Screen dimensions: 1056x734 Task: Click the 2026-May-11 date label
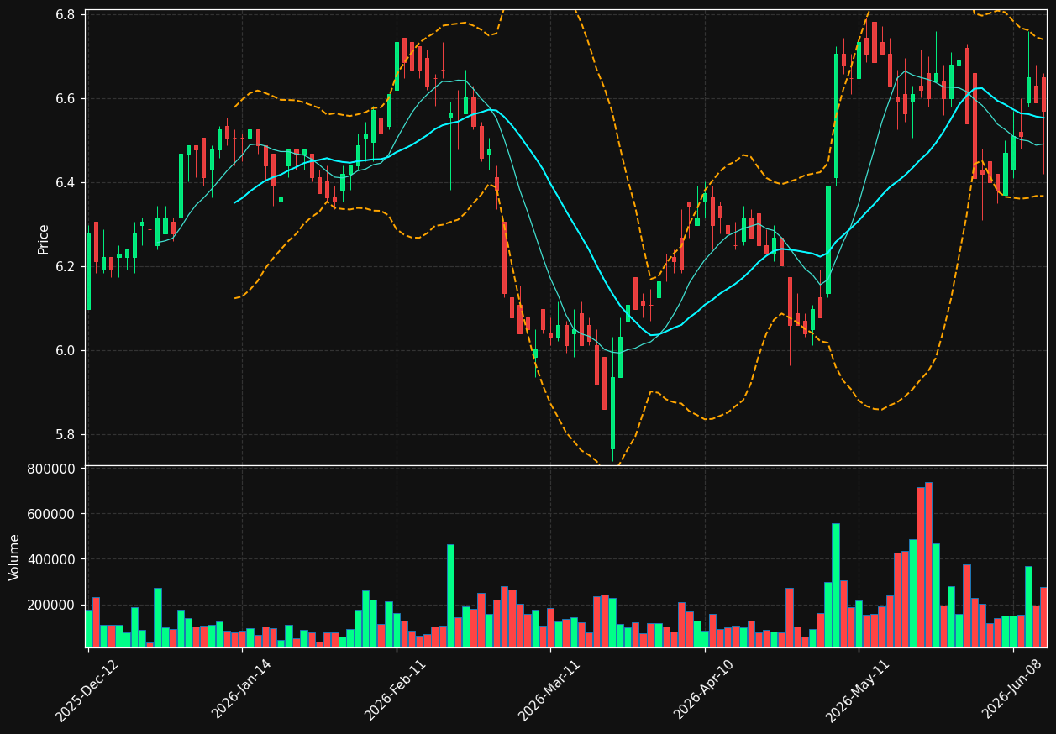(x=858, y=689)
